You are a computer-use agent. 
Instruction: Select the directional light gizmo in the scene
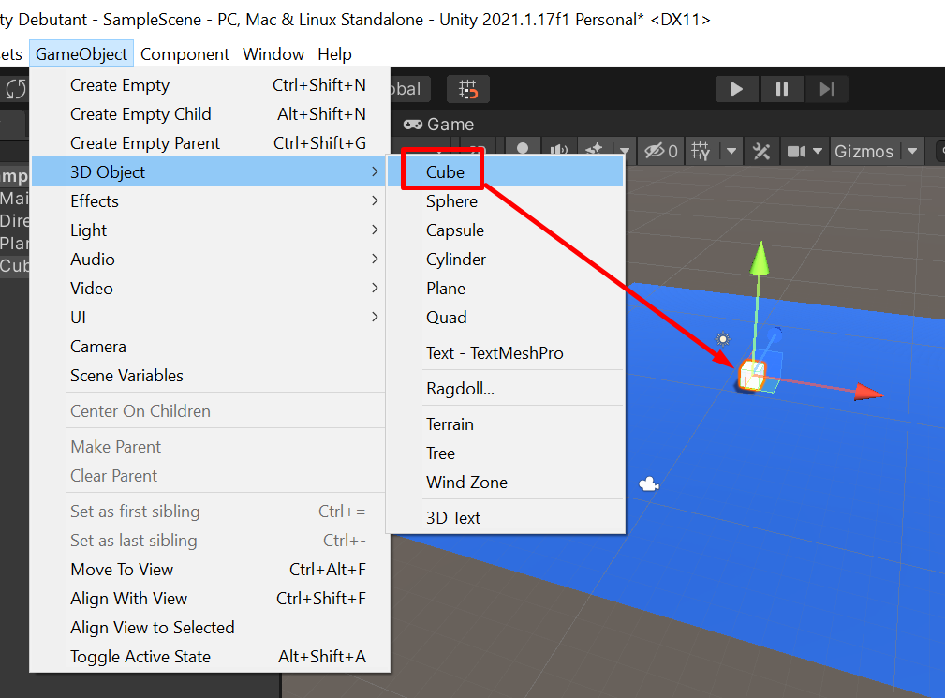click(723, 339)
